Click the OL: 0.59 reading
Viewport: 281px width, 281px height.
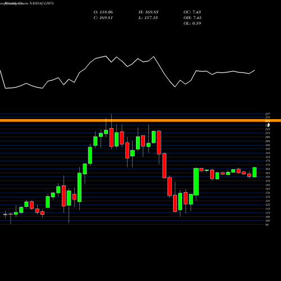[x=192, y=24]
